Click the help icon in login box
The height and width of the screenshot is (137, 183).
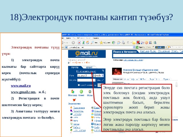[x=103, y=70]
